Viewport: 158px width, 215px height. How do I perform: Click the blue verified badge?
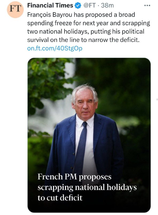pos(78,6)
